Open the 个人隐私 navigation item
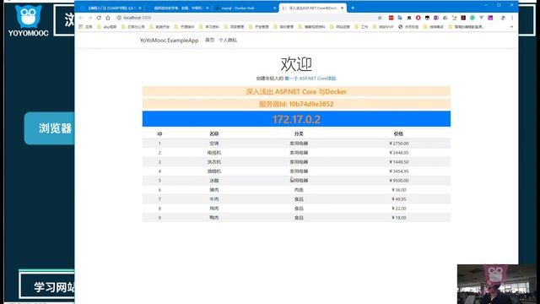The width and height of the screenshot is (540, 304). point(228,40)
